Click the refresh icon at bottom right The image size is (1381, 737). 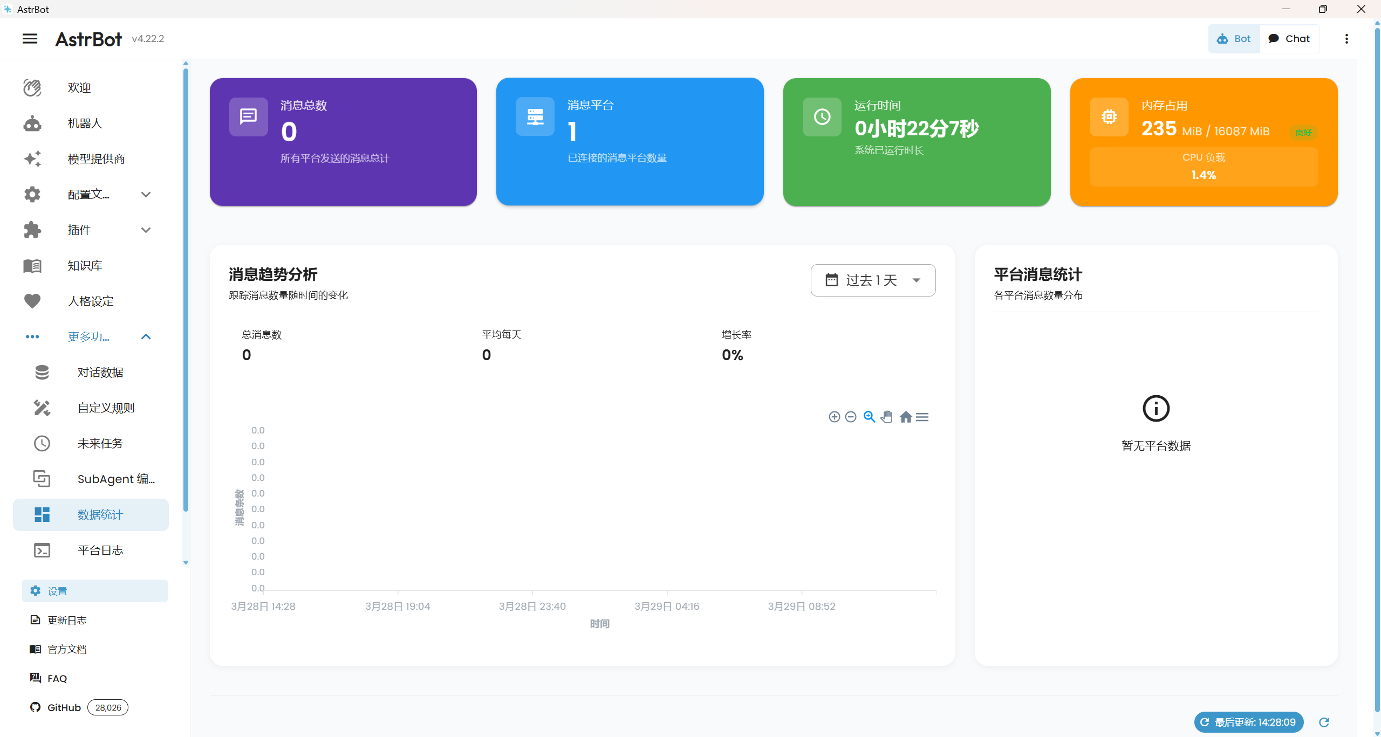[x=1324, y=722]
